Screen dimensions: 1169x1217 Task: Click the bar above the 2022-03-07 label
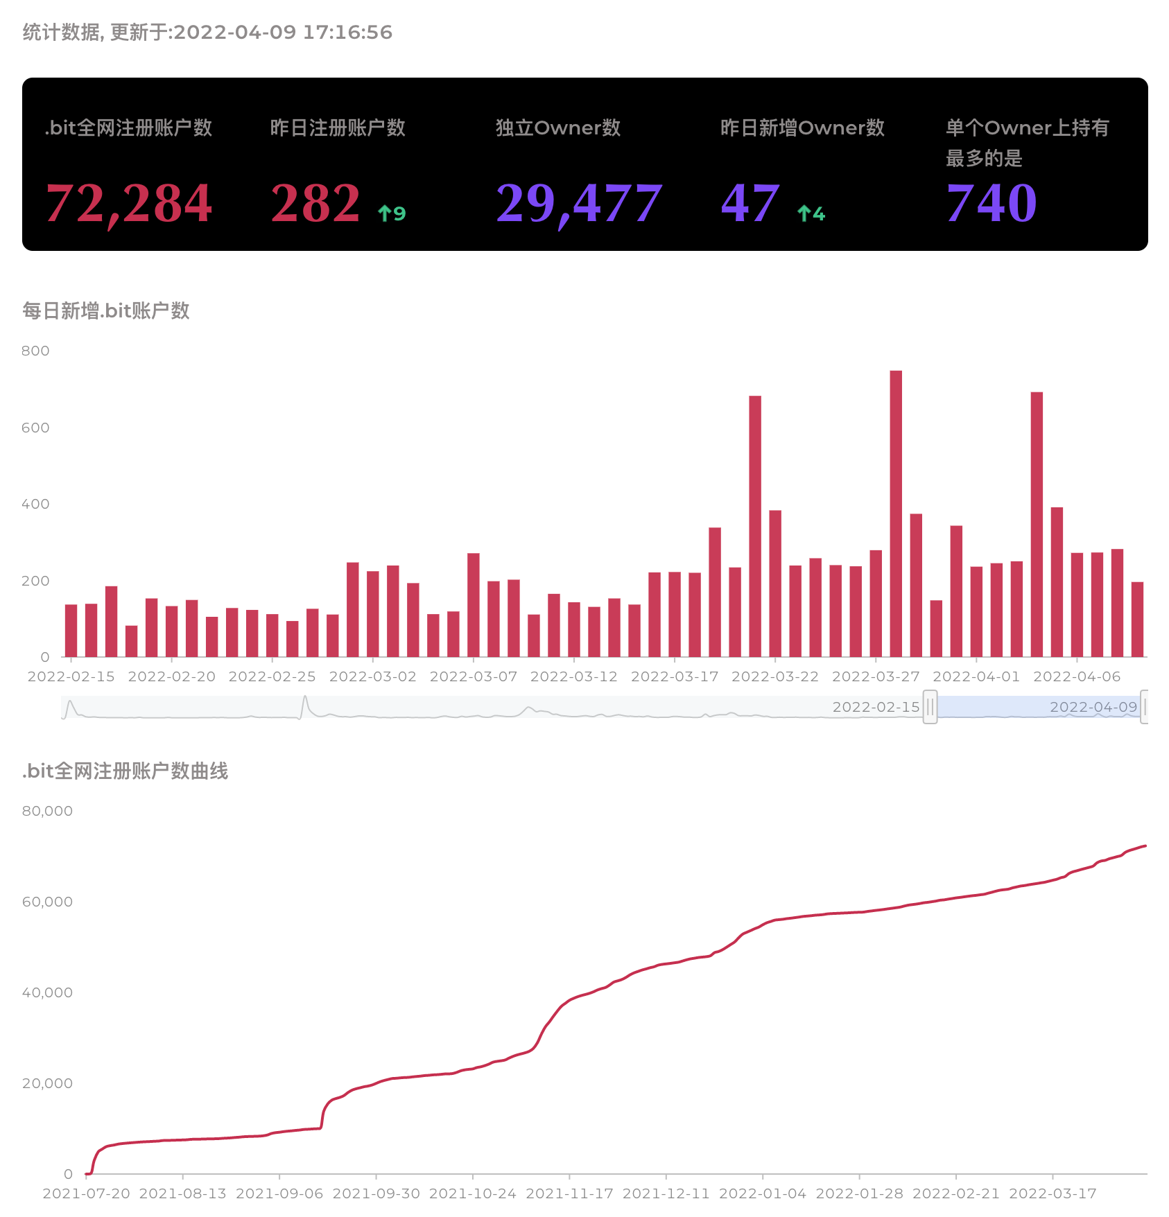coord(474,604)
